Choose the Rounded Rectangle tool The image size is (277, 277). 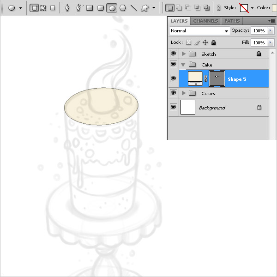[101, 8]
